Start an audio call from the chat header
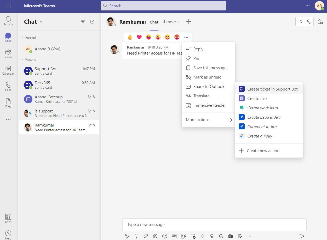This screenshot has height=240, width=327. [309, 22]
